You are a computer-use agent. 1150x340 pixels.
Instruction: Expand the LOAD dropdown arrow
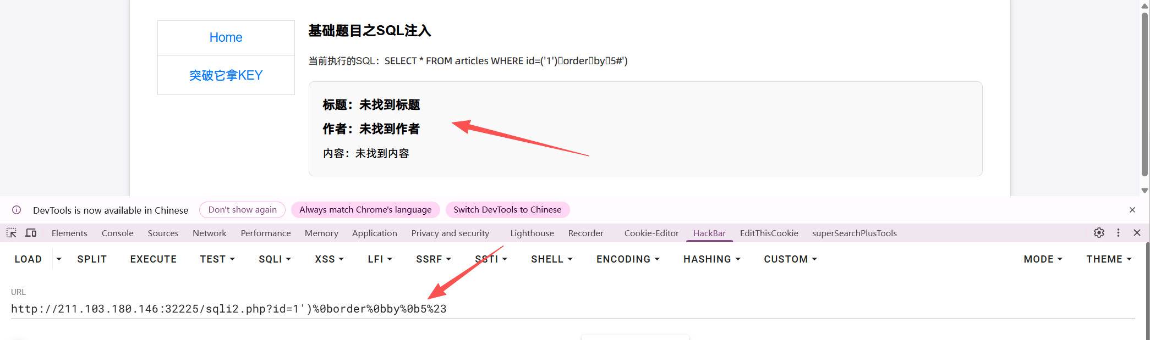[59, 259]
